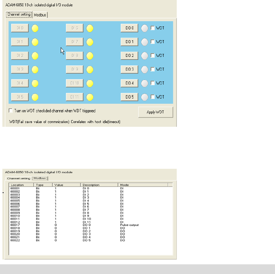Select row with location 00021
The width and height of the screenshot is (275, 274).
click(91, 237)
